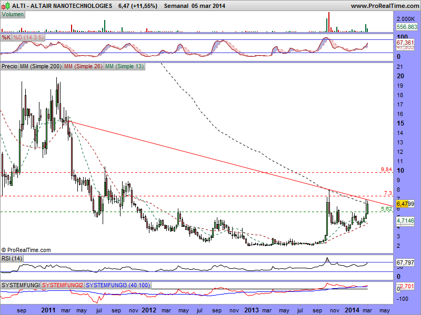Click the ALTI - ALTAIR NANOTECHNOLOGIES title
The width and height of the screenshot is (421, 315).
click(x=62, y=6)
